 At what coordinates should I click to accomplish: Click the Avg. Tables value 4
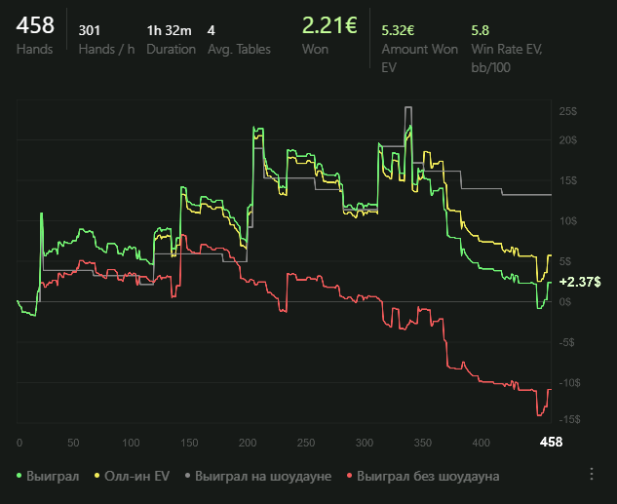212,30
